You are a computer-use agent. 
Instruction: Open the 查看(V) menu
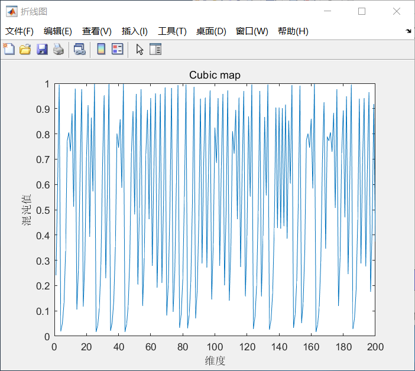coord(96,31)
